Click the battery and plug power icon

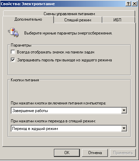tap(13, 32)
